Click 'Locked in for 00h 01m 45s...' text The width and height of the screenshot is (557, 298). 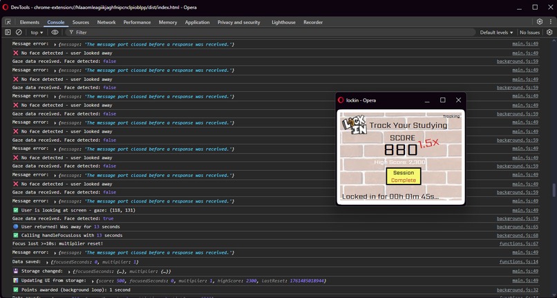click(x=390, y=196)
